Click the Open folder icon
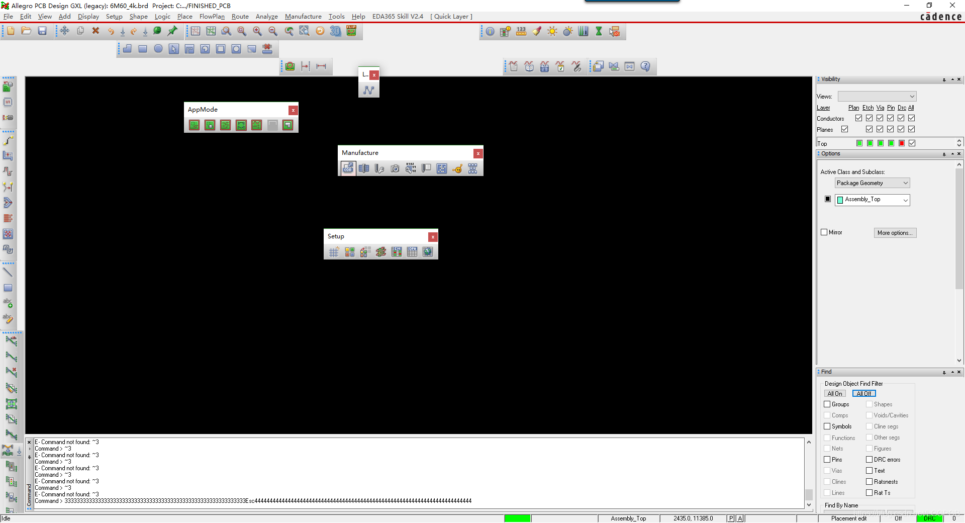Viewport: 965px width, 523px height. click(x=26, y=31)
